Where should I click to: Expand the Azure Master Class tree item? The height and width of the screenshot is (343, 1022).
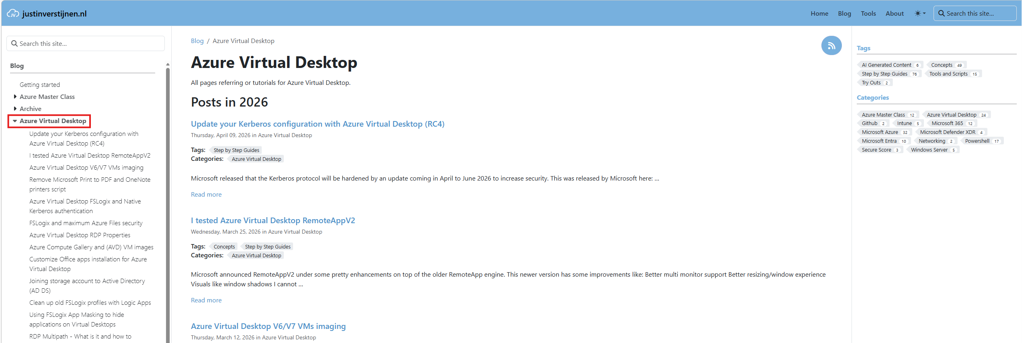tap(15, 97)
